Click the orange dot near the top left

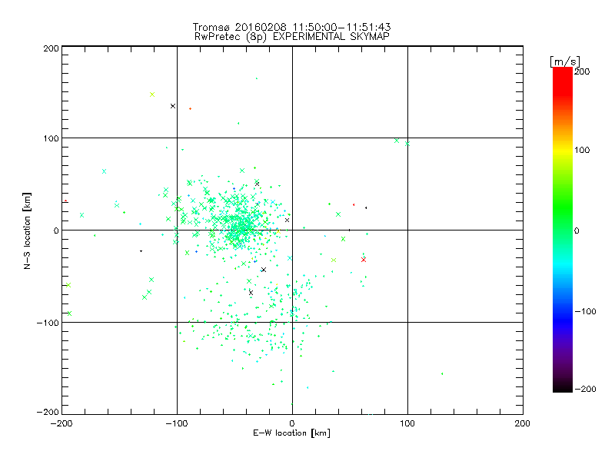(190, 108)
